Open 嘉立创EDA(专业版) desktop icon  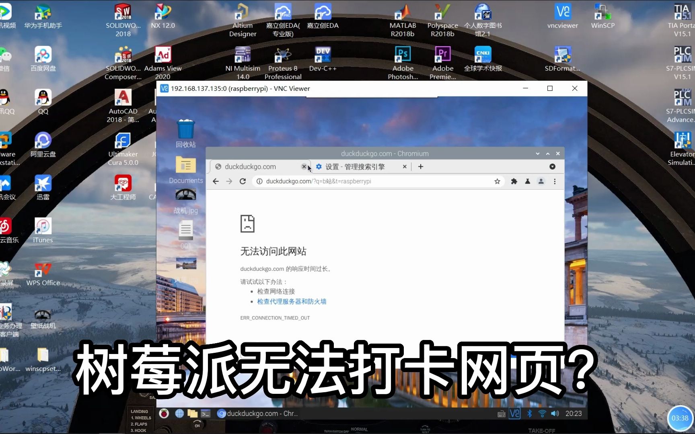(283, 20)
